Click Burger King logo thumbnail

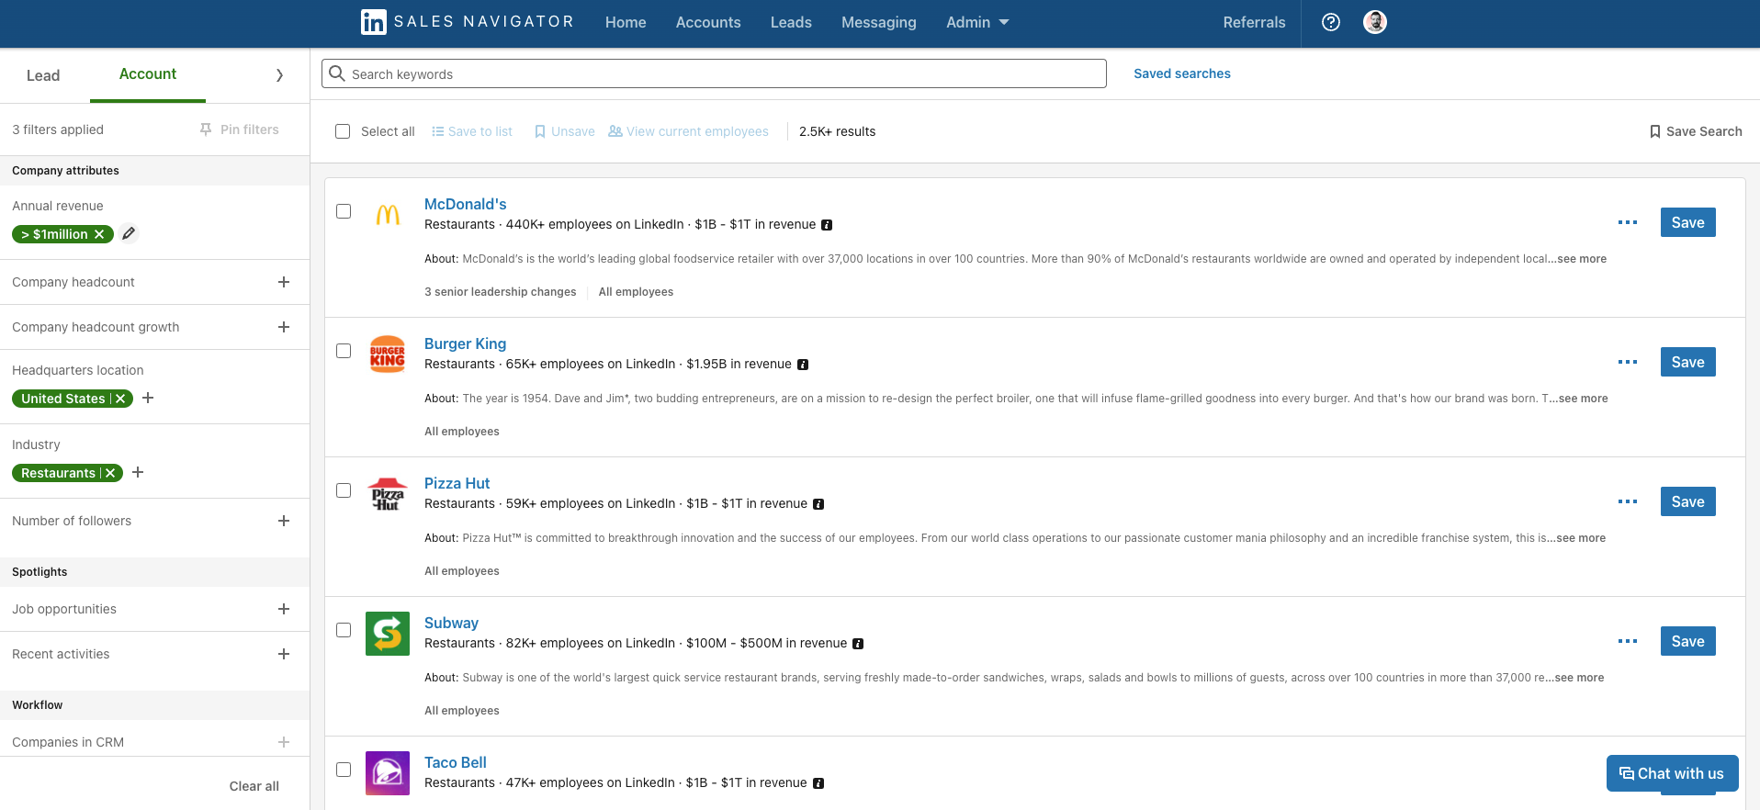pyautogui.click(x=388, y=354)
